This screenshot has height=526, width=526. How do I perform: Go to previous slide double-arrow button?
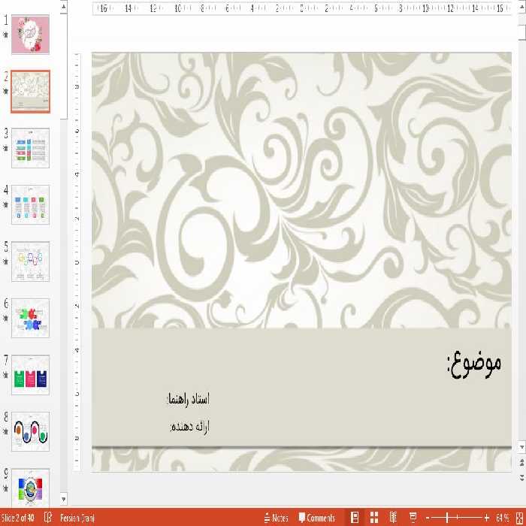[521, 464]
